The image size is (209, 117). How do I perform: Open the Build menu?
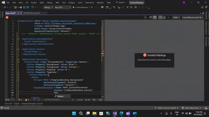42,3
